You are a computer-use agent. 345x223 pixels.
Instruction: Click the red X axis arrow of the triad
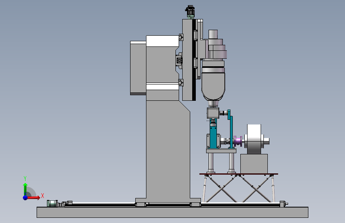tap(33, 198)
